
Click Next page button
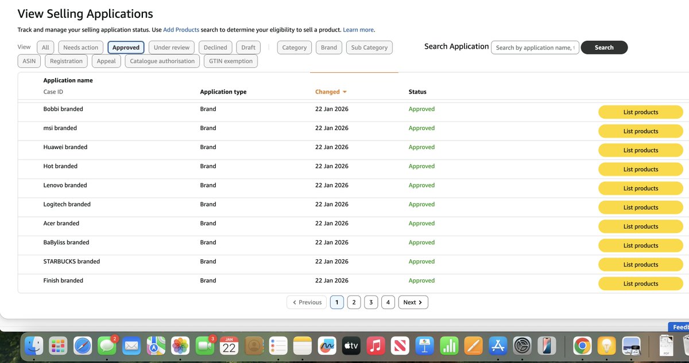[x=413, y=302]
